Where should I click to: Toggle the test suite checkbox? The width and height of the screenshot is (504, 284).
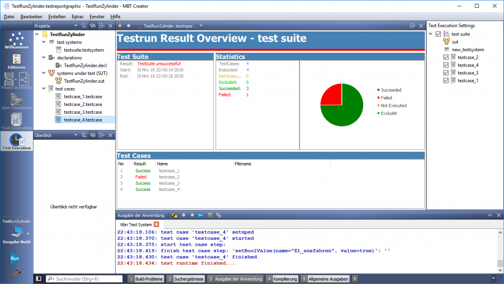pos(438,34)
